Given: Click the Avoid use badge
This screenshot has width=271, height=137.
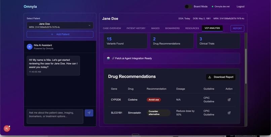Looking at the screenshot, I should tap(154, 100).
